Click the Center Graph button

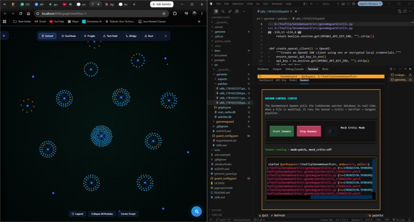128,214
